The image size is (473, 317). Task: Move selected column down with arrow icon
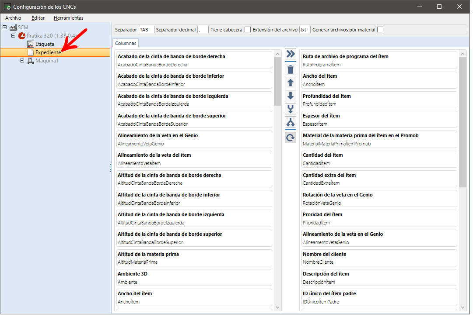click(x=291, y=96)
